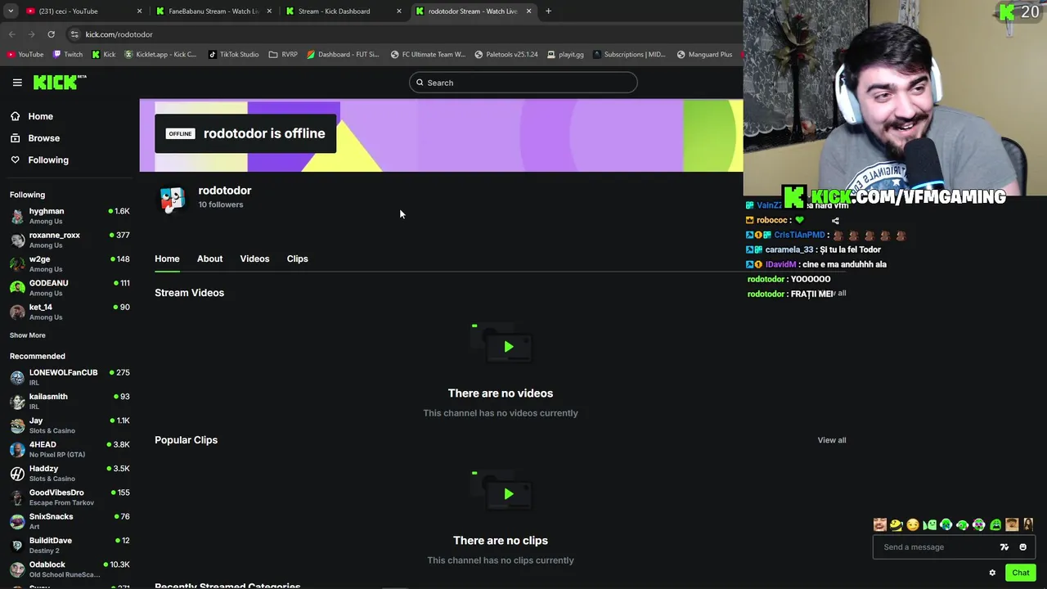Open playit.gg bookmark
Viewport: 1047px width, 589px height.
tap(565, 55)
